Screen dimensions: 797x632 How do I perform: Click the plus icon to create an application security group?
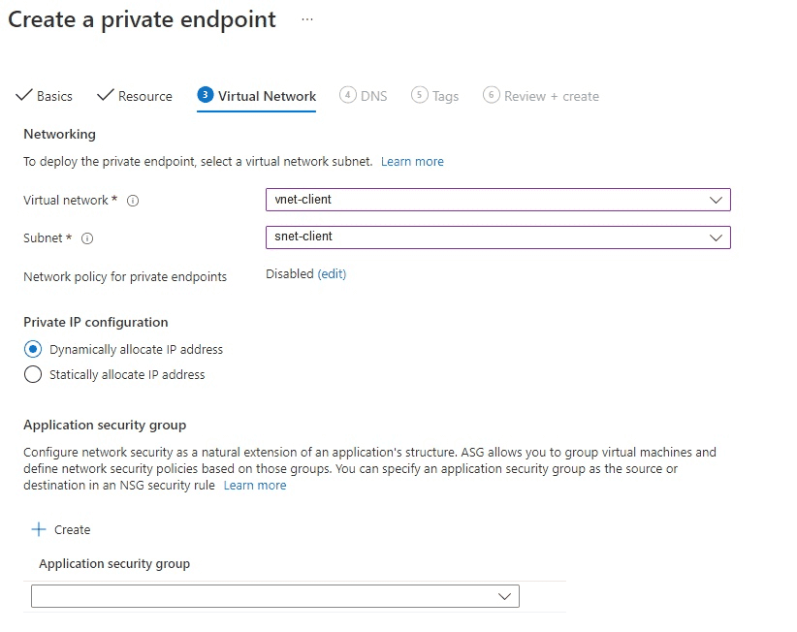tap(39, 529)
